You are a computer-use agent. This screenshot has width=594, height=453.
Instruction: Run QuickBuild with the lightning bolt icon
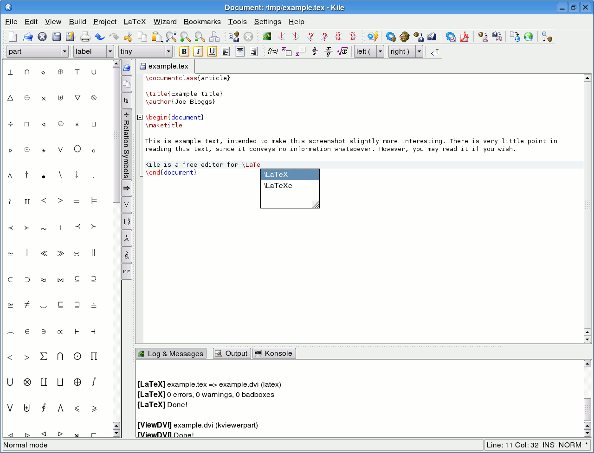[373, 37]
